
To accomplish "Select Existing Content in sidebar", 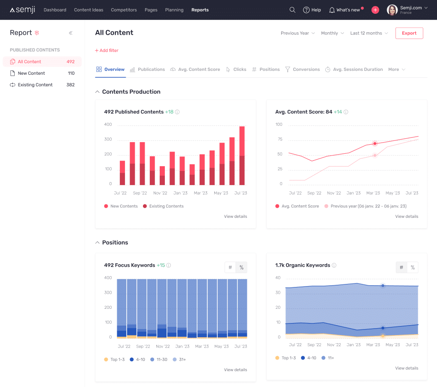I will coord(42,85).
